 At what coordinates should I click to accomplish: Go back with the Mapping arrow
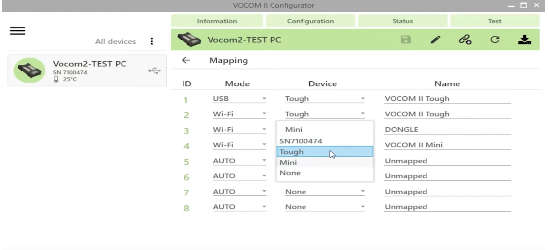pyautogui.click(x=186, y=60)
